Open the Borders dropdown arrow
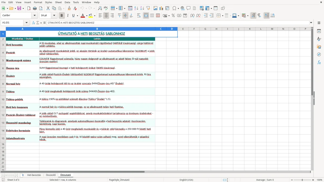 tap(222, 16)
